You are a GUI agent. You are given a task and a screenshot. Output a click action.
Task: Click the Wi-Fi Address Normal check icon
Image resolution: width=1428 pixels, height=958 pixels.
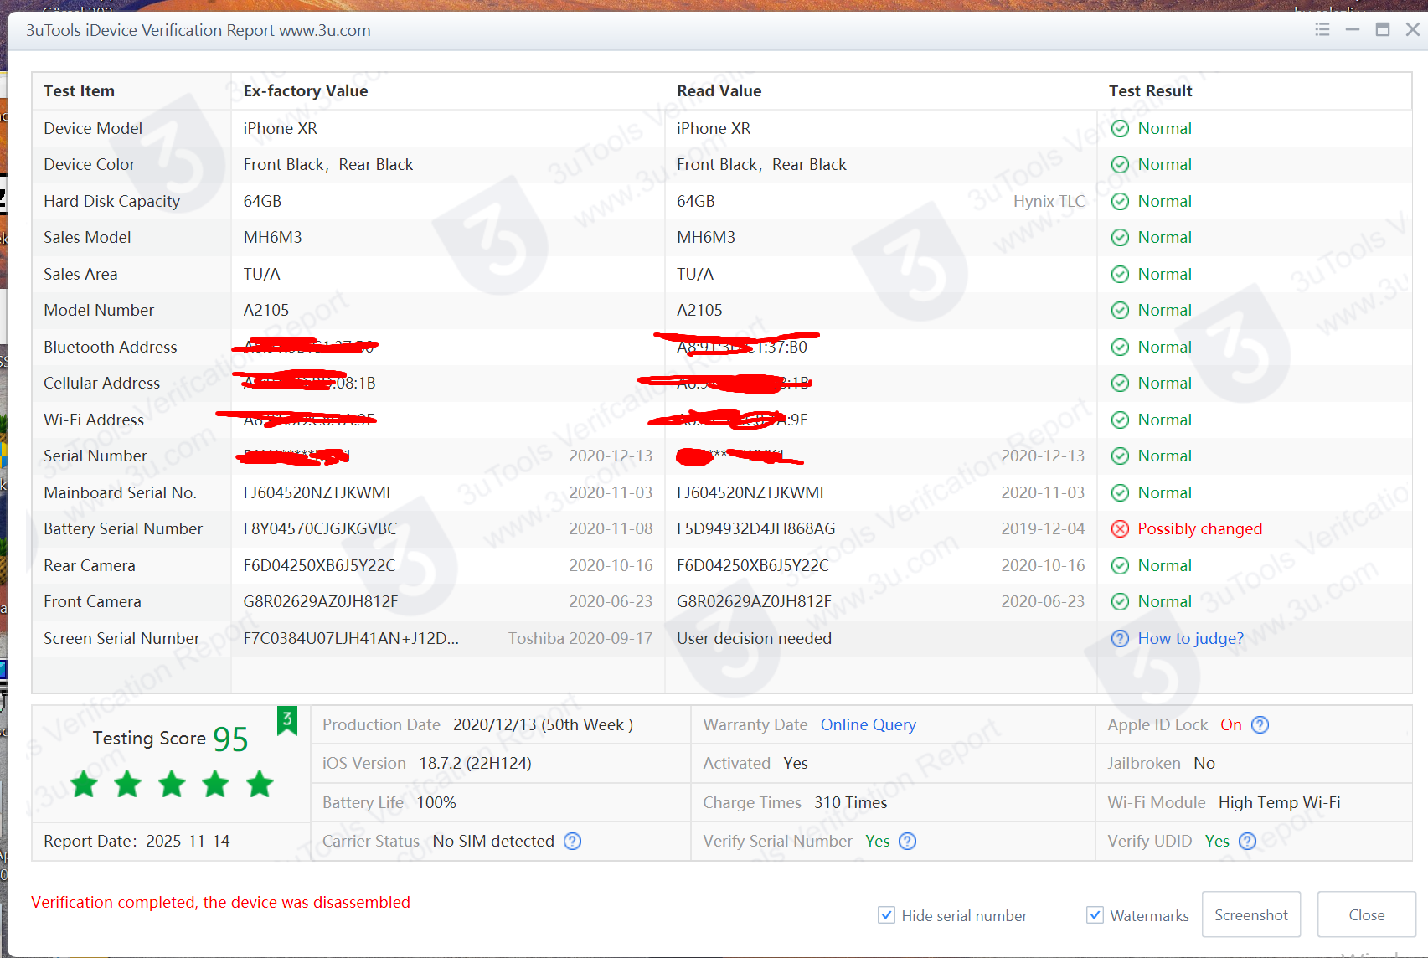1120,420
